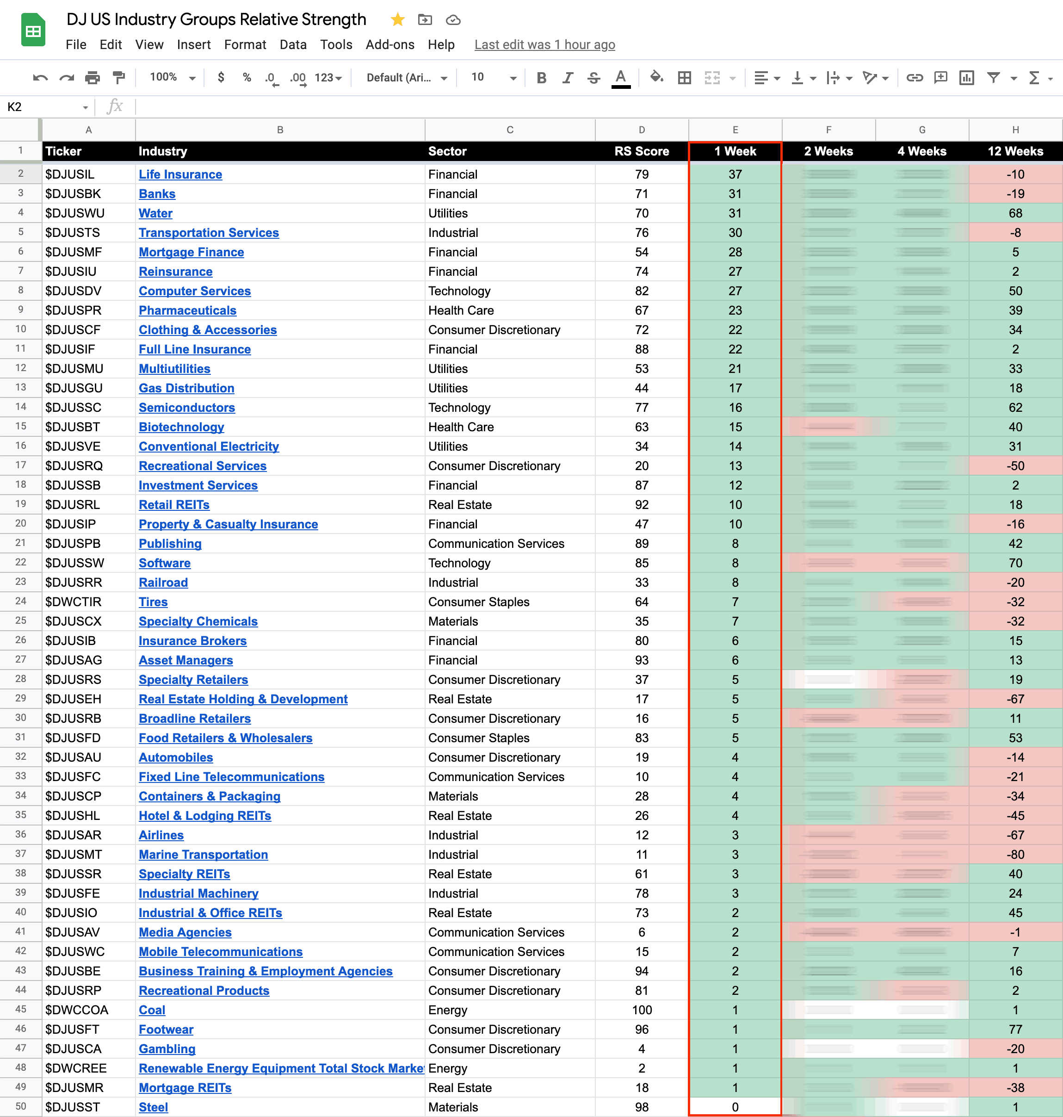
Task: Print the spreadsheet with printer icon
Action: tap(93, 78)
